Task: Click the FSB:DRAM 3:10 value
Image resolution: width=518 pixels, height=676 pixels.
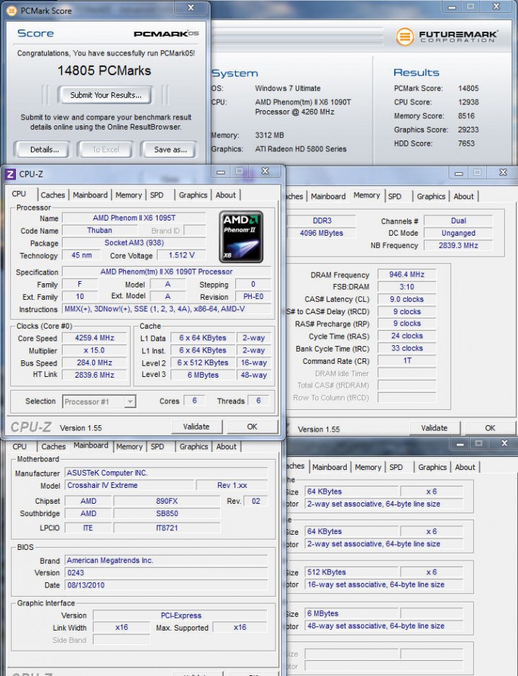Action: point(407,287)
